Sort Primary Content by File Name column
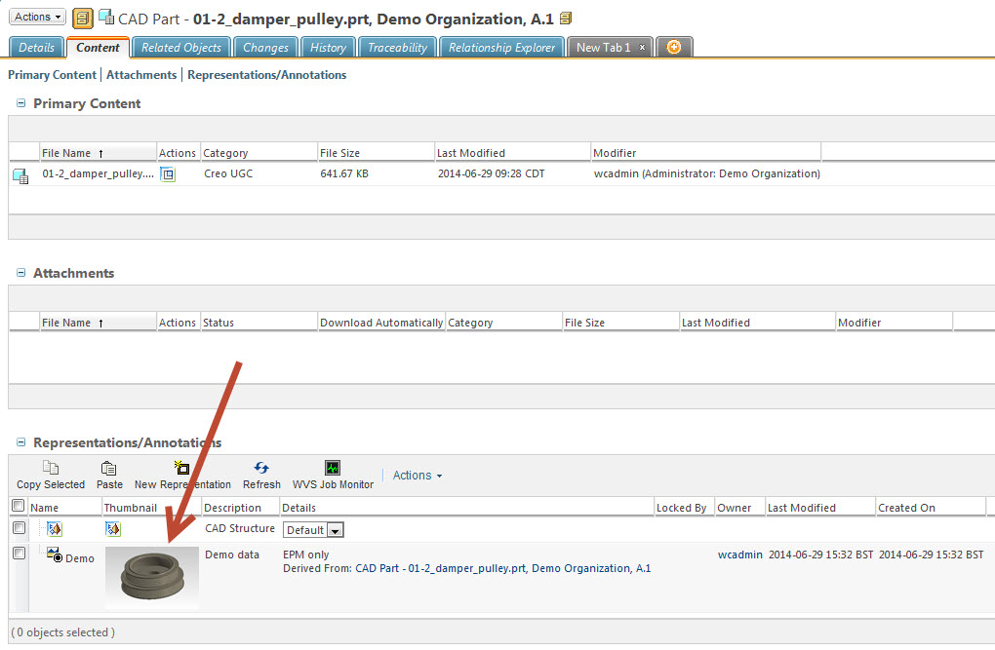Image resolution: width=995 pixels, height=650 pixels. pos(98,153)
